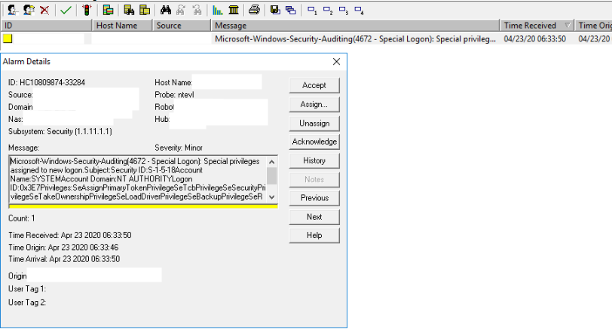This screenshot has width=612, height=329.
Task: Click the printer icon in toolbar
Action: 255,10
